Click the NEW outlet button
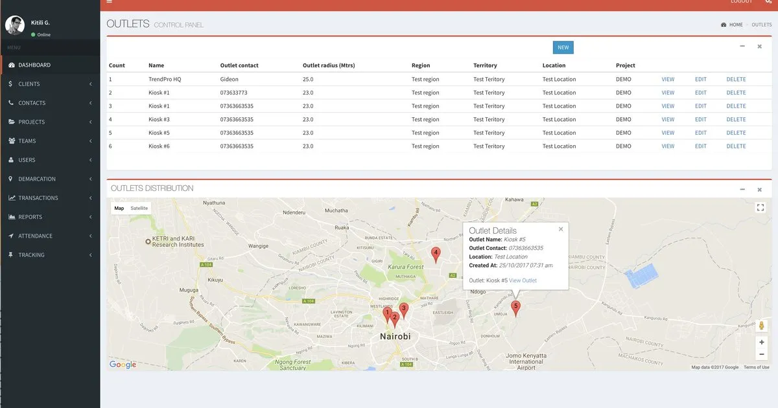778x408 pixels. pos(563,47)
